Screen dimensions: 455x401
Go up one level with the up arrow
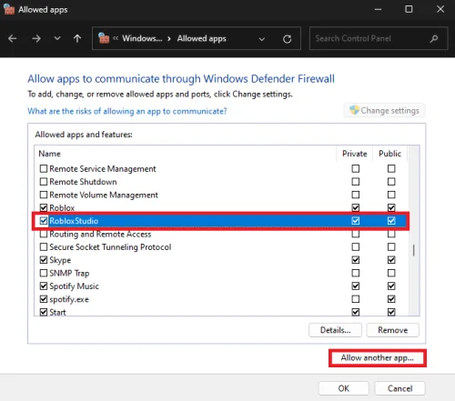77,38
